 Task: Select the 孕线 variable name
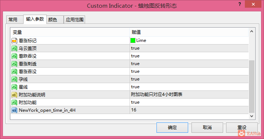[x=23, y=79]
